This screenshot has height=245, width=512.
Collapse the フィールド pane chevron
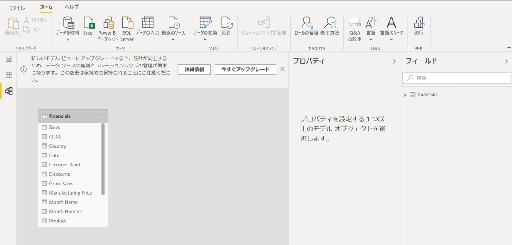pos(506,61)
